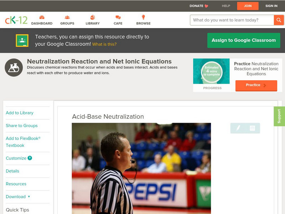The width and height of the screenshot is (285, 214).
Task: Open the notes list tool icon
Action: click(x=252, y=128)
